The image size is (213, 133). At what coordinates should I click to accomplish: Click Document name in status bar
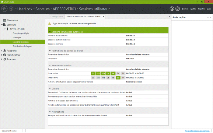(9, 131)
